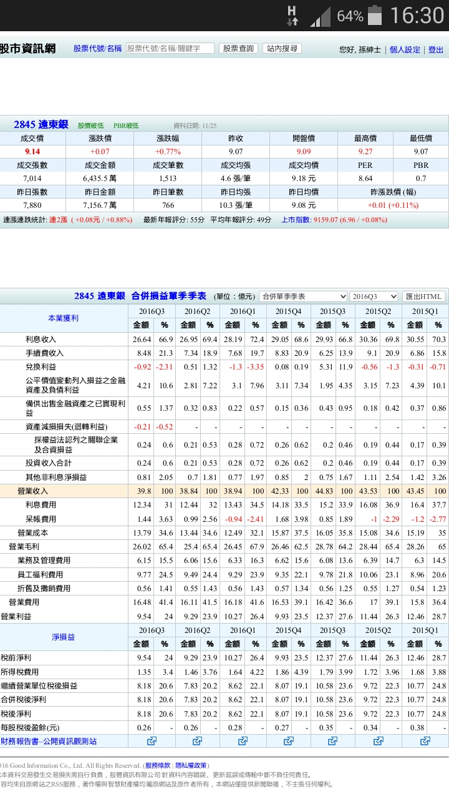
Task: Select the 利息收入 row label
Action: pos(41,340)
